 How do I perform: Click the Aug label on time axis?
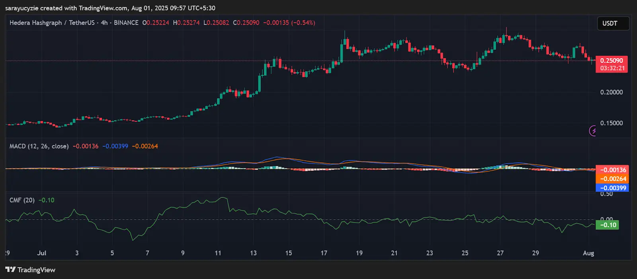[588, 253]
